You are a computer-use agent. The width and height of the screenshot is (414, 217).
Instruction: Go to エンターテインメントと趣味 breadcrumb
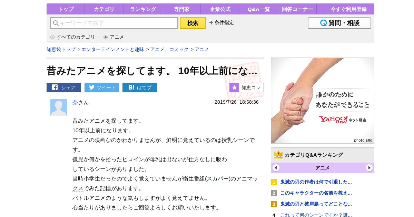pyautogui.click(x=113, y=49)
